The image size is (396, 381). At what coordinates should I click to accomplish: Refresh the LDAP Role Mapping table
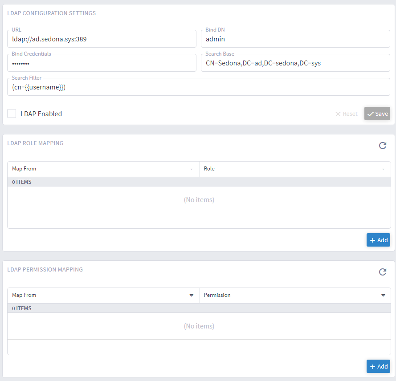(382, 146)
